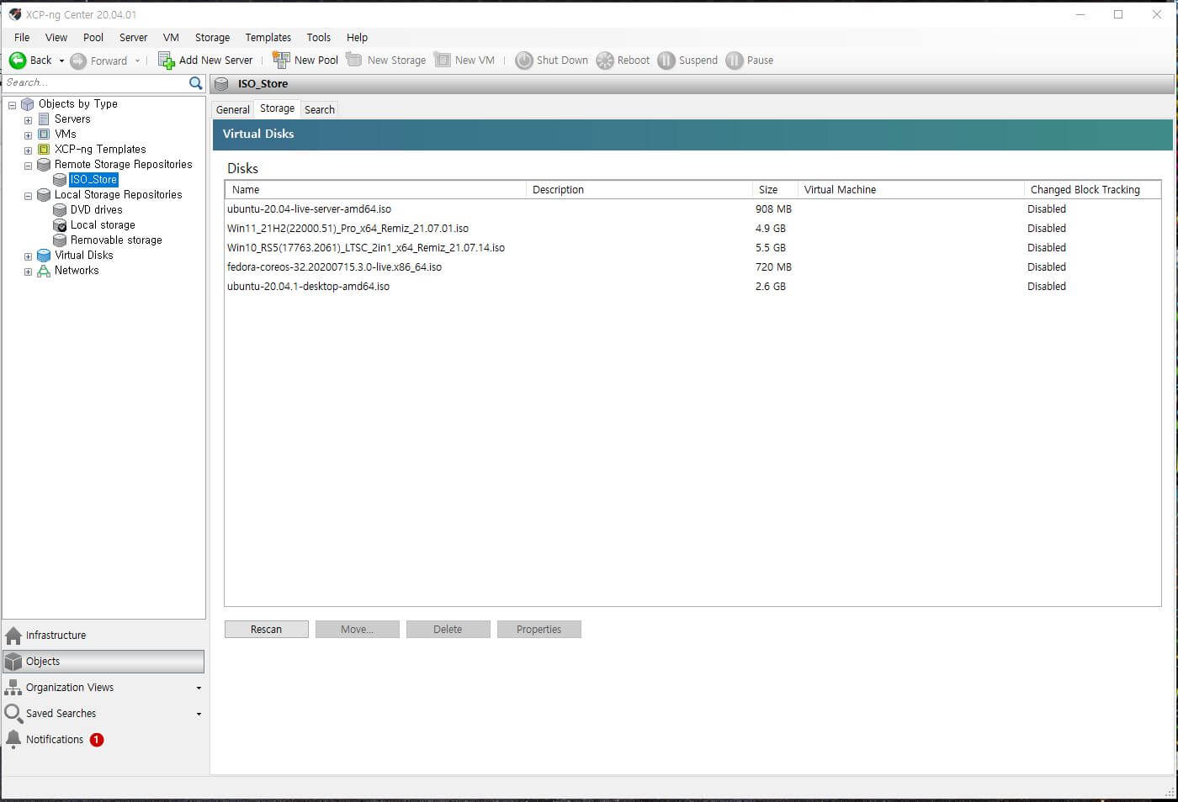The image size is (1178, 802).
Task: Click the green Back arrow icon
Action: [18, 61]
